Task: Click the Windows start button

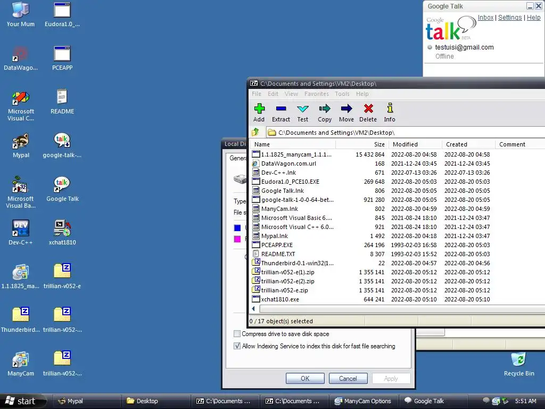Action: point(22,401)
